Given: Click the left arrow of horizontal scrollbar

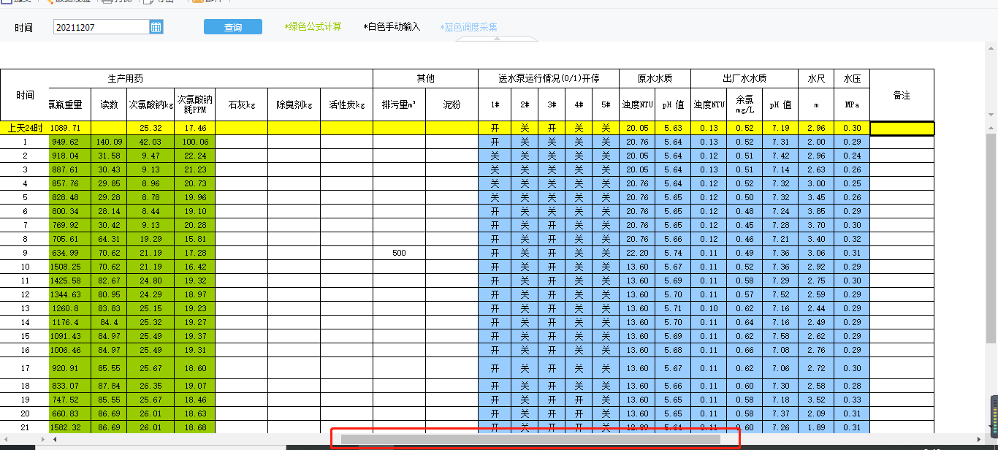Looking at the screenshot, I should [55, 439].
